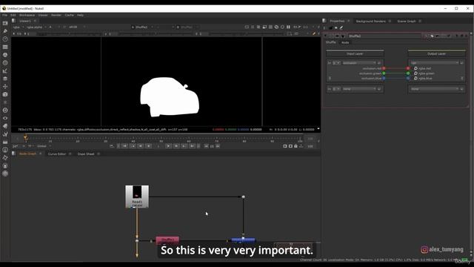Click the blue output connector for rgba.blue

pos(408,78)
